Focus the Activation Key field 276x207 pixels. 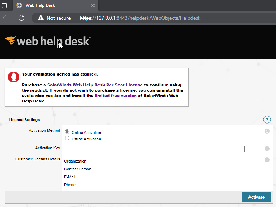click(154, 149)
